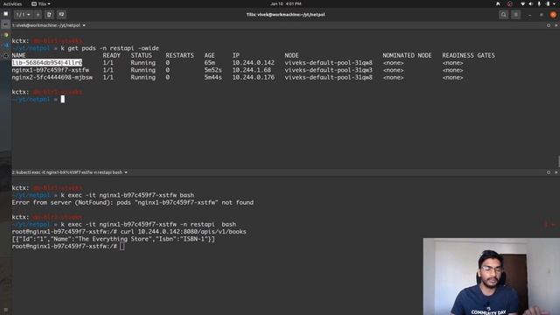Click IP address 10.244.1.68
This screenshot has width=560, height=315.
pyautogui.click(x=251, y=70)
